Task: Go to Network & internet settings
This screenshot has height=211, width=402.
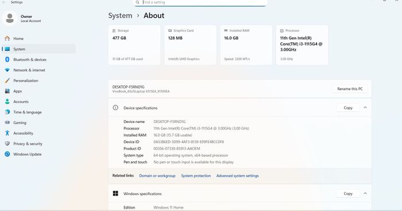Action: pos(38,70)
